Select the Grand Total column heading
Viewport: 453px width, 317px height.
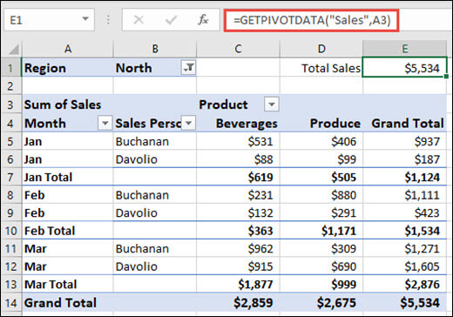404,123
